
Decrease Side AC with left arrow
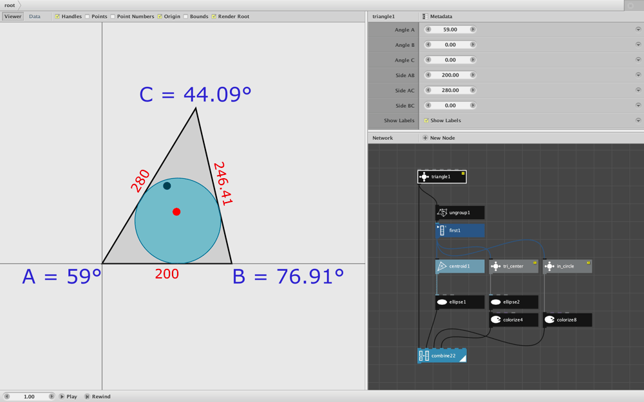pos(428,90)
